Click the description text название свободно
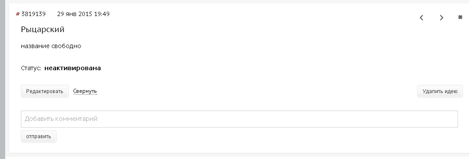 pos(51,46)
